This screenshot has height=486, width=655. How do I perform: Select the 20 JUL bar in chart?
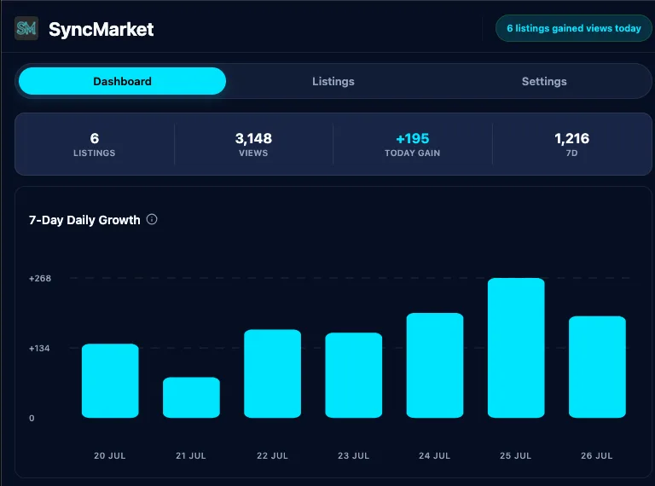pos(110,380)
